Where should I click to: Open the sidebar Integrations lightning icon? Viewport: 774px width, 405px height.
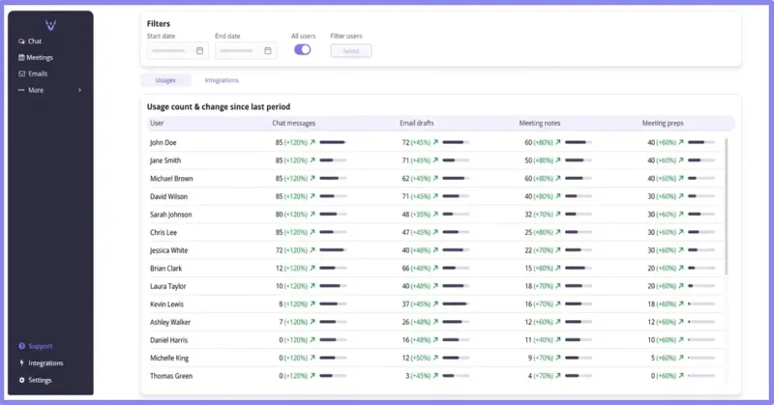[x=21, y=363]
